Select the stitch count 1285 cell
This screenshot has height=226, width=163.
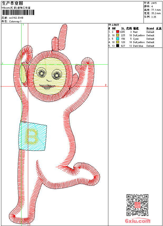point(122,32)
